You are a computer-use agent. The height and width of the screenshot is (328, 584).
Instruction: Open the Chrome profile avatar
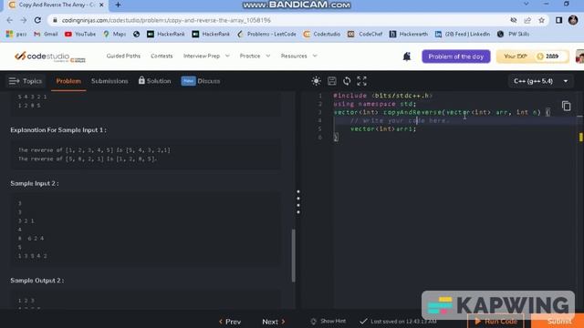tap(573, 20)
